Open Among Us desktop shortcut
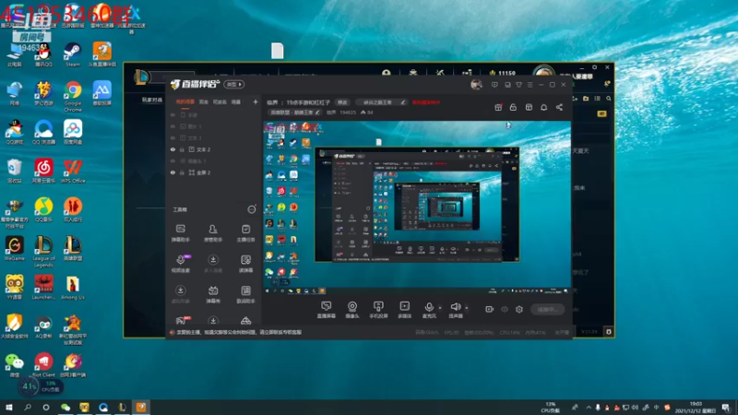This screenshot has height=415, width=738. pyautogui.click(x=73, y=288)
